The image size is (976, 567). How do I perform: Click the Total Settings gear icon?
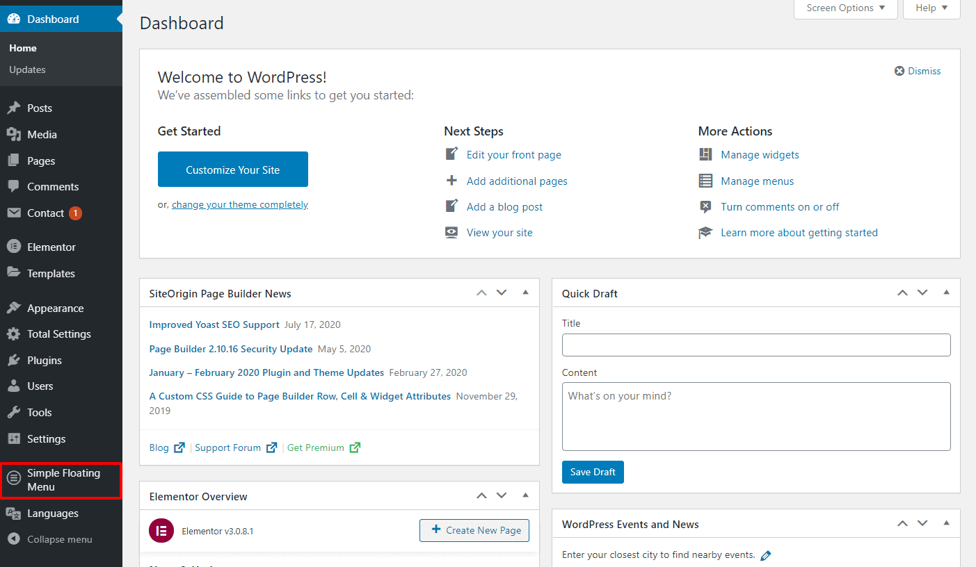[x=14, y=334]
